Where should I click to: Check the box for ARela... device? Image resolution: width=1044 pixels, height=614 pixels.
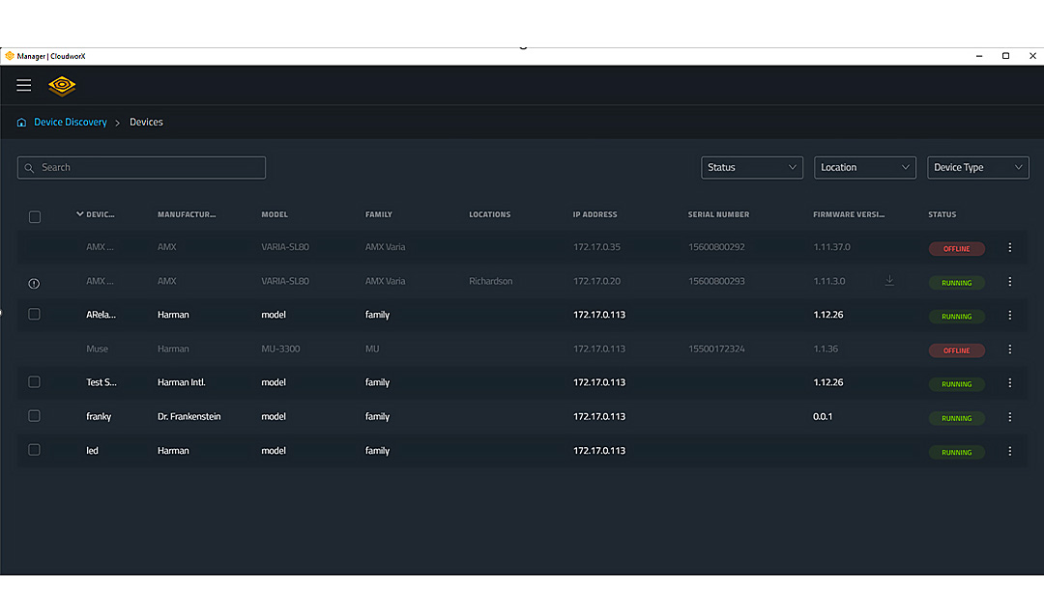pos(35,315)
